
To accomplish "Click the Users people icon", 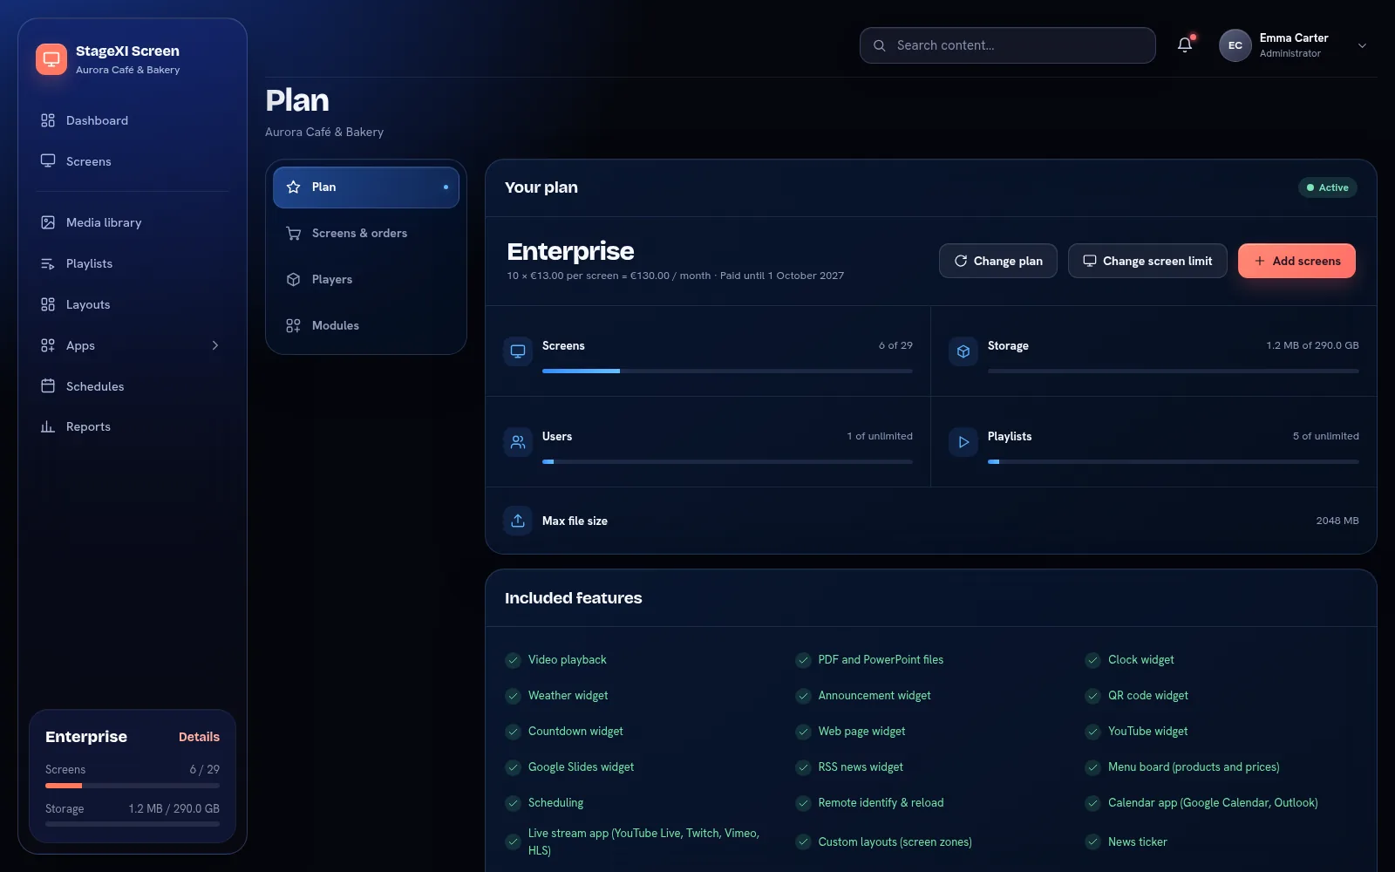I will pyautogui.click(x=518, y=442).
